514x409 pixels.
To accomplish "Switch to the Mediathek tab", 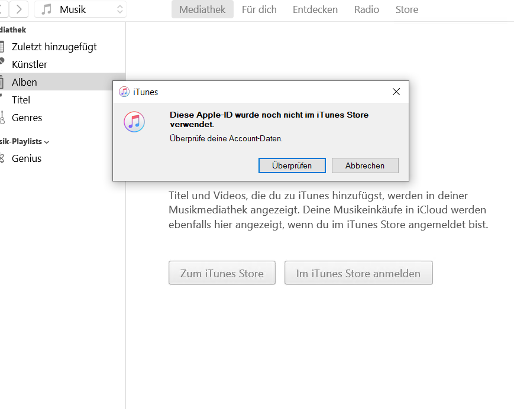I will click(202, 9).
